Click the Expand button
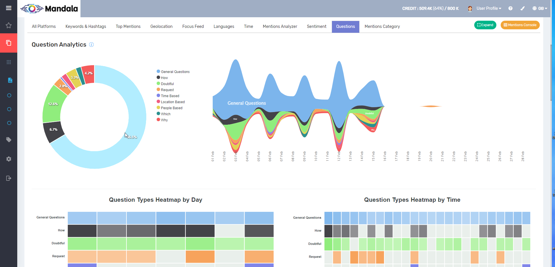The image size is (555, 267). click(x=485, y=25)
